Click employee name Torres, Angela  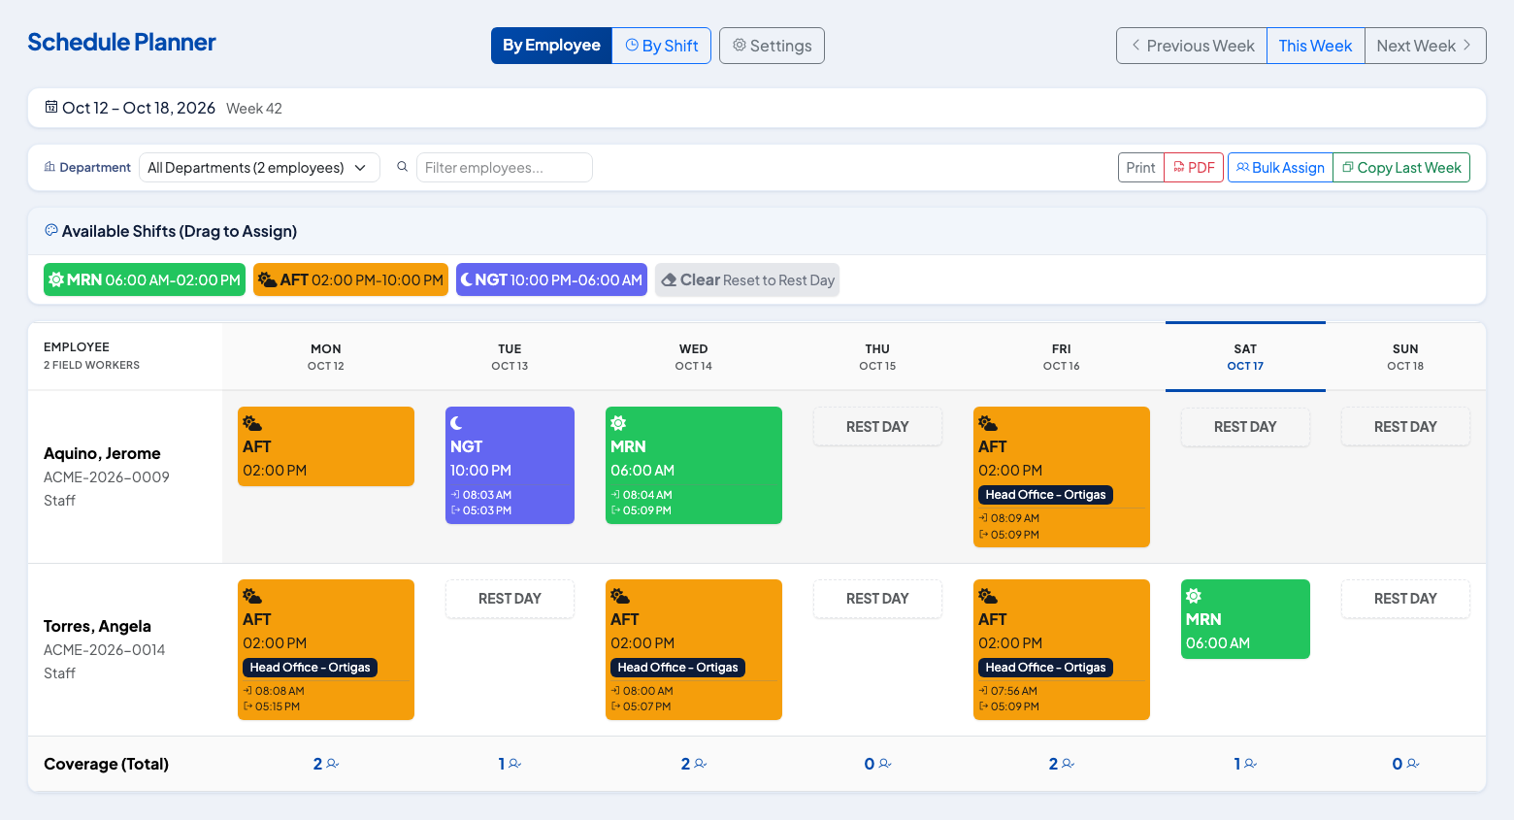pyautogui.click(x=97, y=626)
